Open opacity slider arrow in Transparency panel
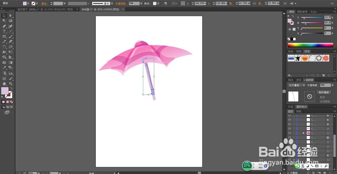Screen dimensions: 337x174 click(x=333, y=85)
